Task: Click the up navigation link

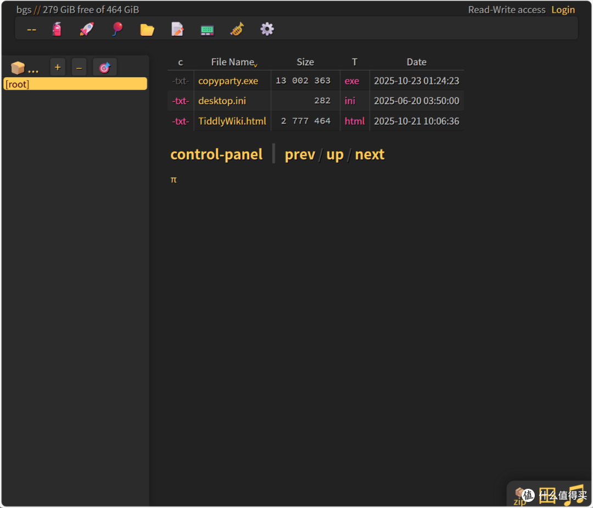Action: pyautogui.click(x=335, y=155)
